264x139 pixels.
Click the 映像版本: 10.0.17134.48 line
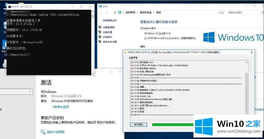[24, 30]
